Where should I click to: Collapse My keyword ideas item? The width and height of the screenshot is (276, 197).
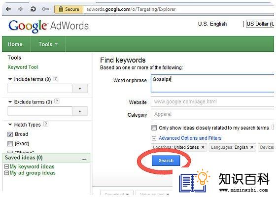click(6, 166)
